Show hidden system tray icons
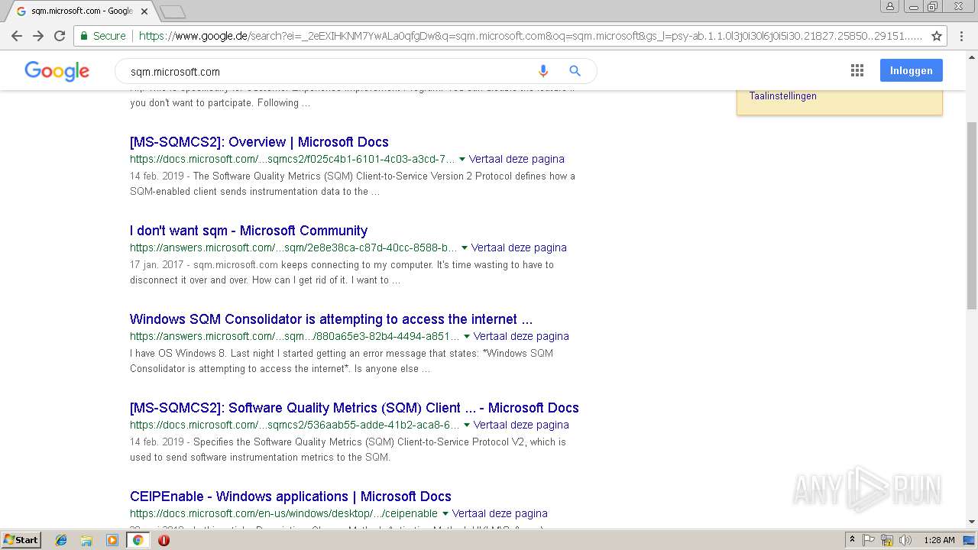Viewport: 978px width, 550px height. pyautogui.click(x=852, y=540)
